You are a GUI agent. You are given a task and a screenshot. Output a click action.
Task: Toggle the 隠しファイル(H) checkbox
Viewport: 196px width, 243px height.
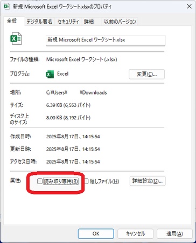tap(86, 181)
